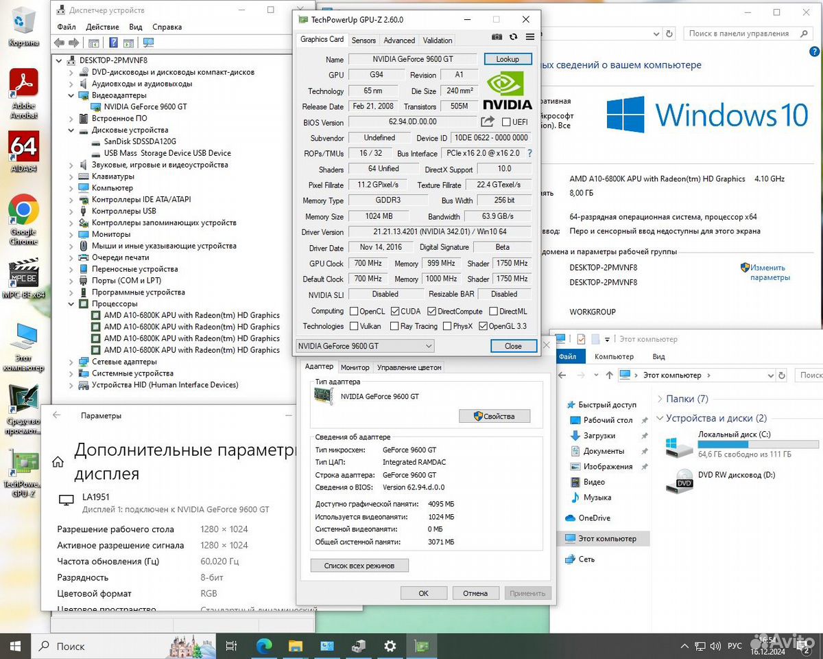
Task: Click the BIOS export share icon
Action: click(487, 122)
